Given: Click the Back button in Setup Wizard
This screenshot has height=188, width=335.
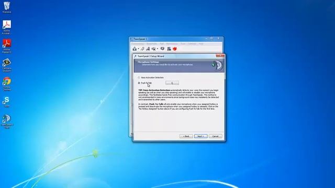Looking at the screenshot, I should [186, 136].
